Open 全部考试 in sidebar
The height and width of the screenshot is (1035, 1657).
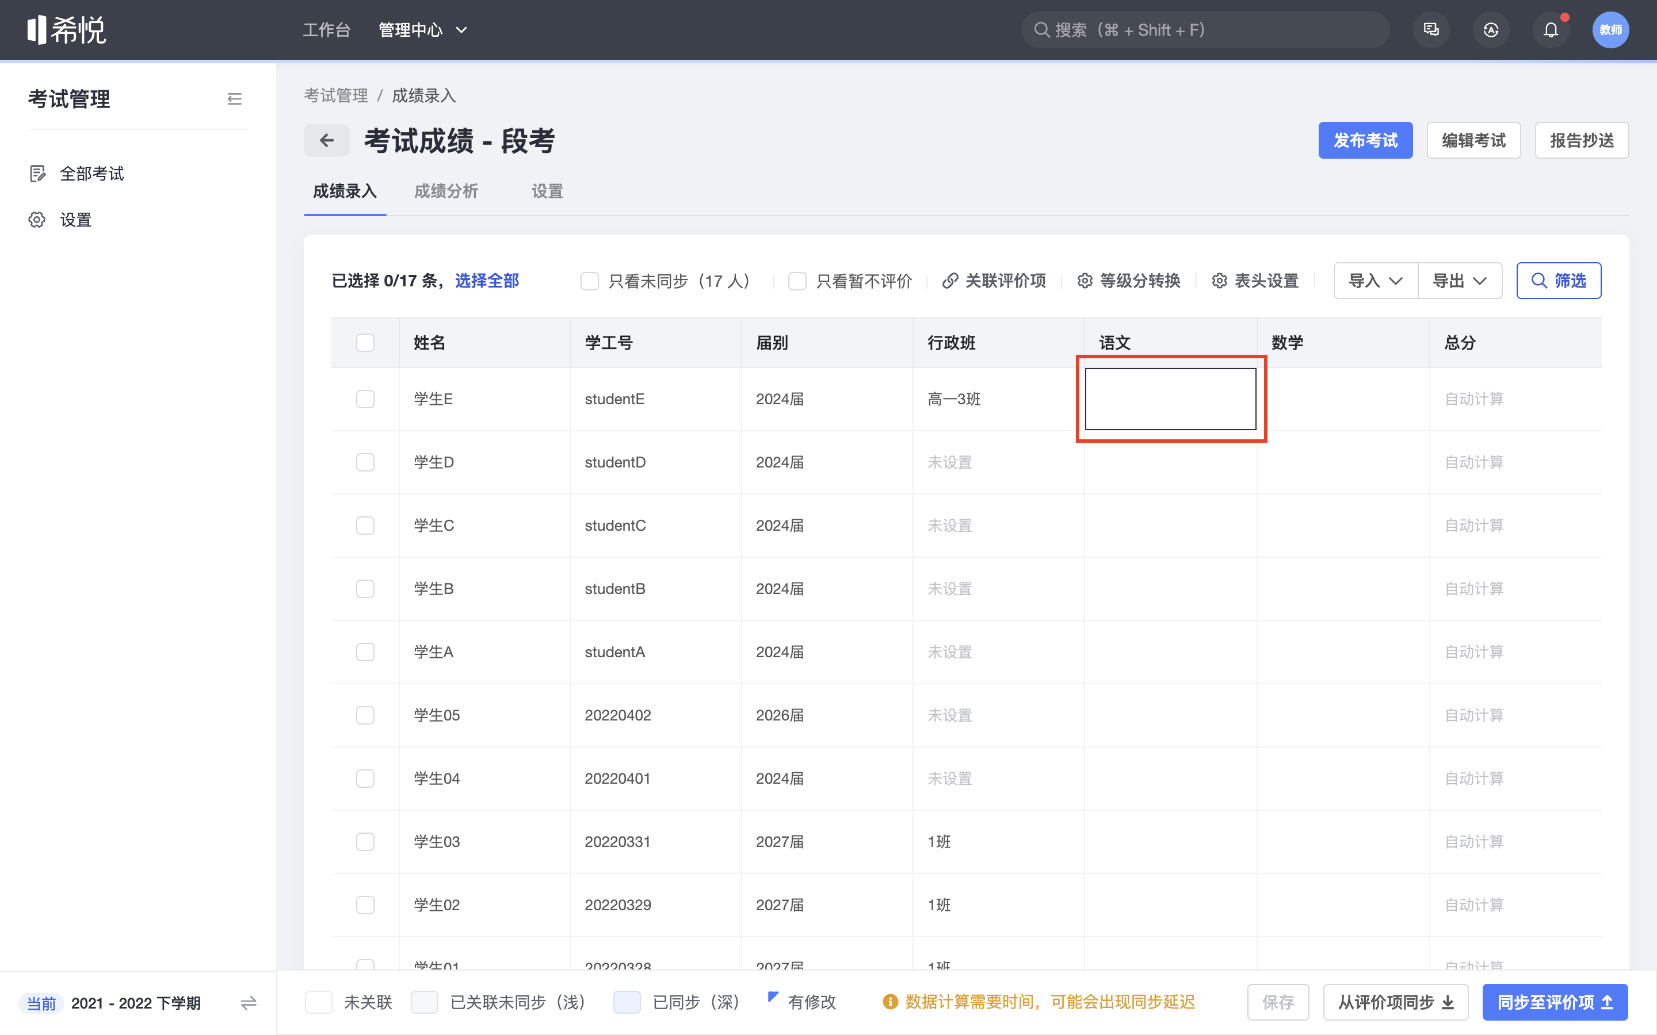click(x=91, y=174)
